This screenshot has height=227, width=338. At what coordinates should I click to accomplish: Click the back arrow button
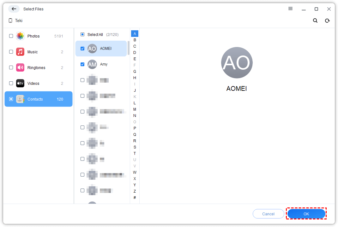point(14,9)
